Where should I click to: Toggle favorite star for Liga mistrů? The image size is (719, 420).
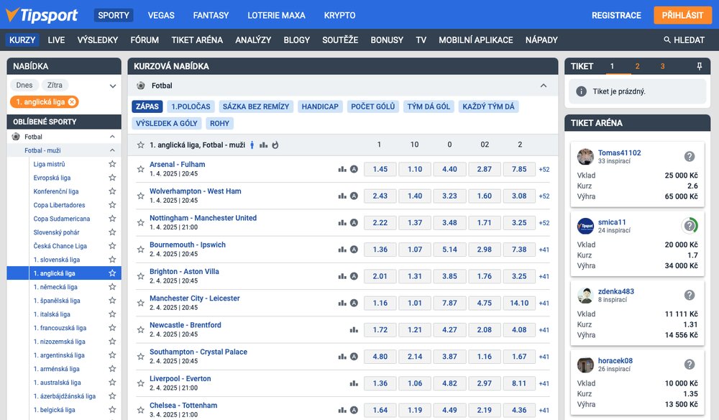pos(112,163)
